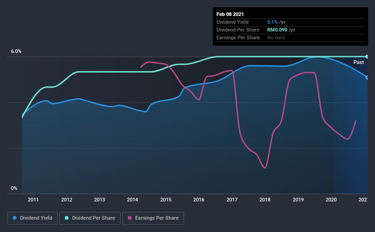Toggle the Dividend Yield legend button
Viewport: 375px width, 232px height.
pyautogui.click(x=32, y=218)
